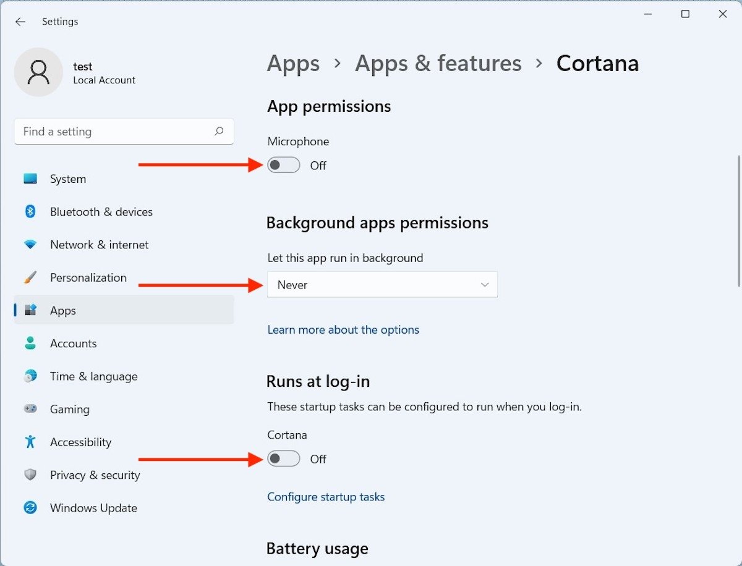Click the Accounts person icon
This screenshot has width=742, height=566.
pos(30,344)
